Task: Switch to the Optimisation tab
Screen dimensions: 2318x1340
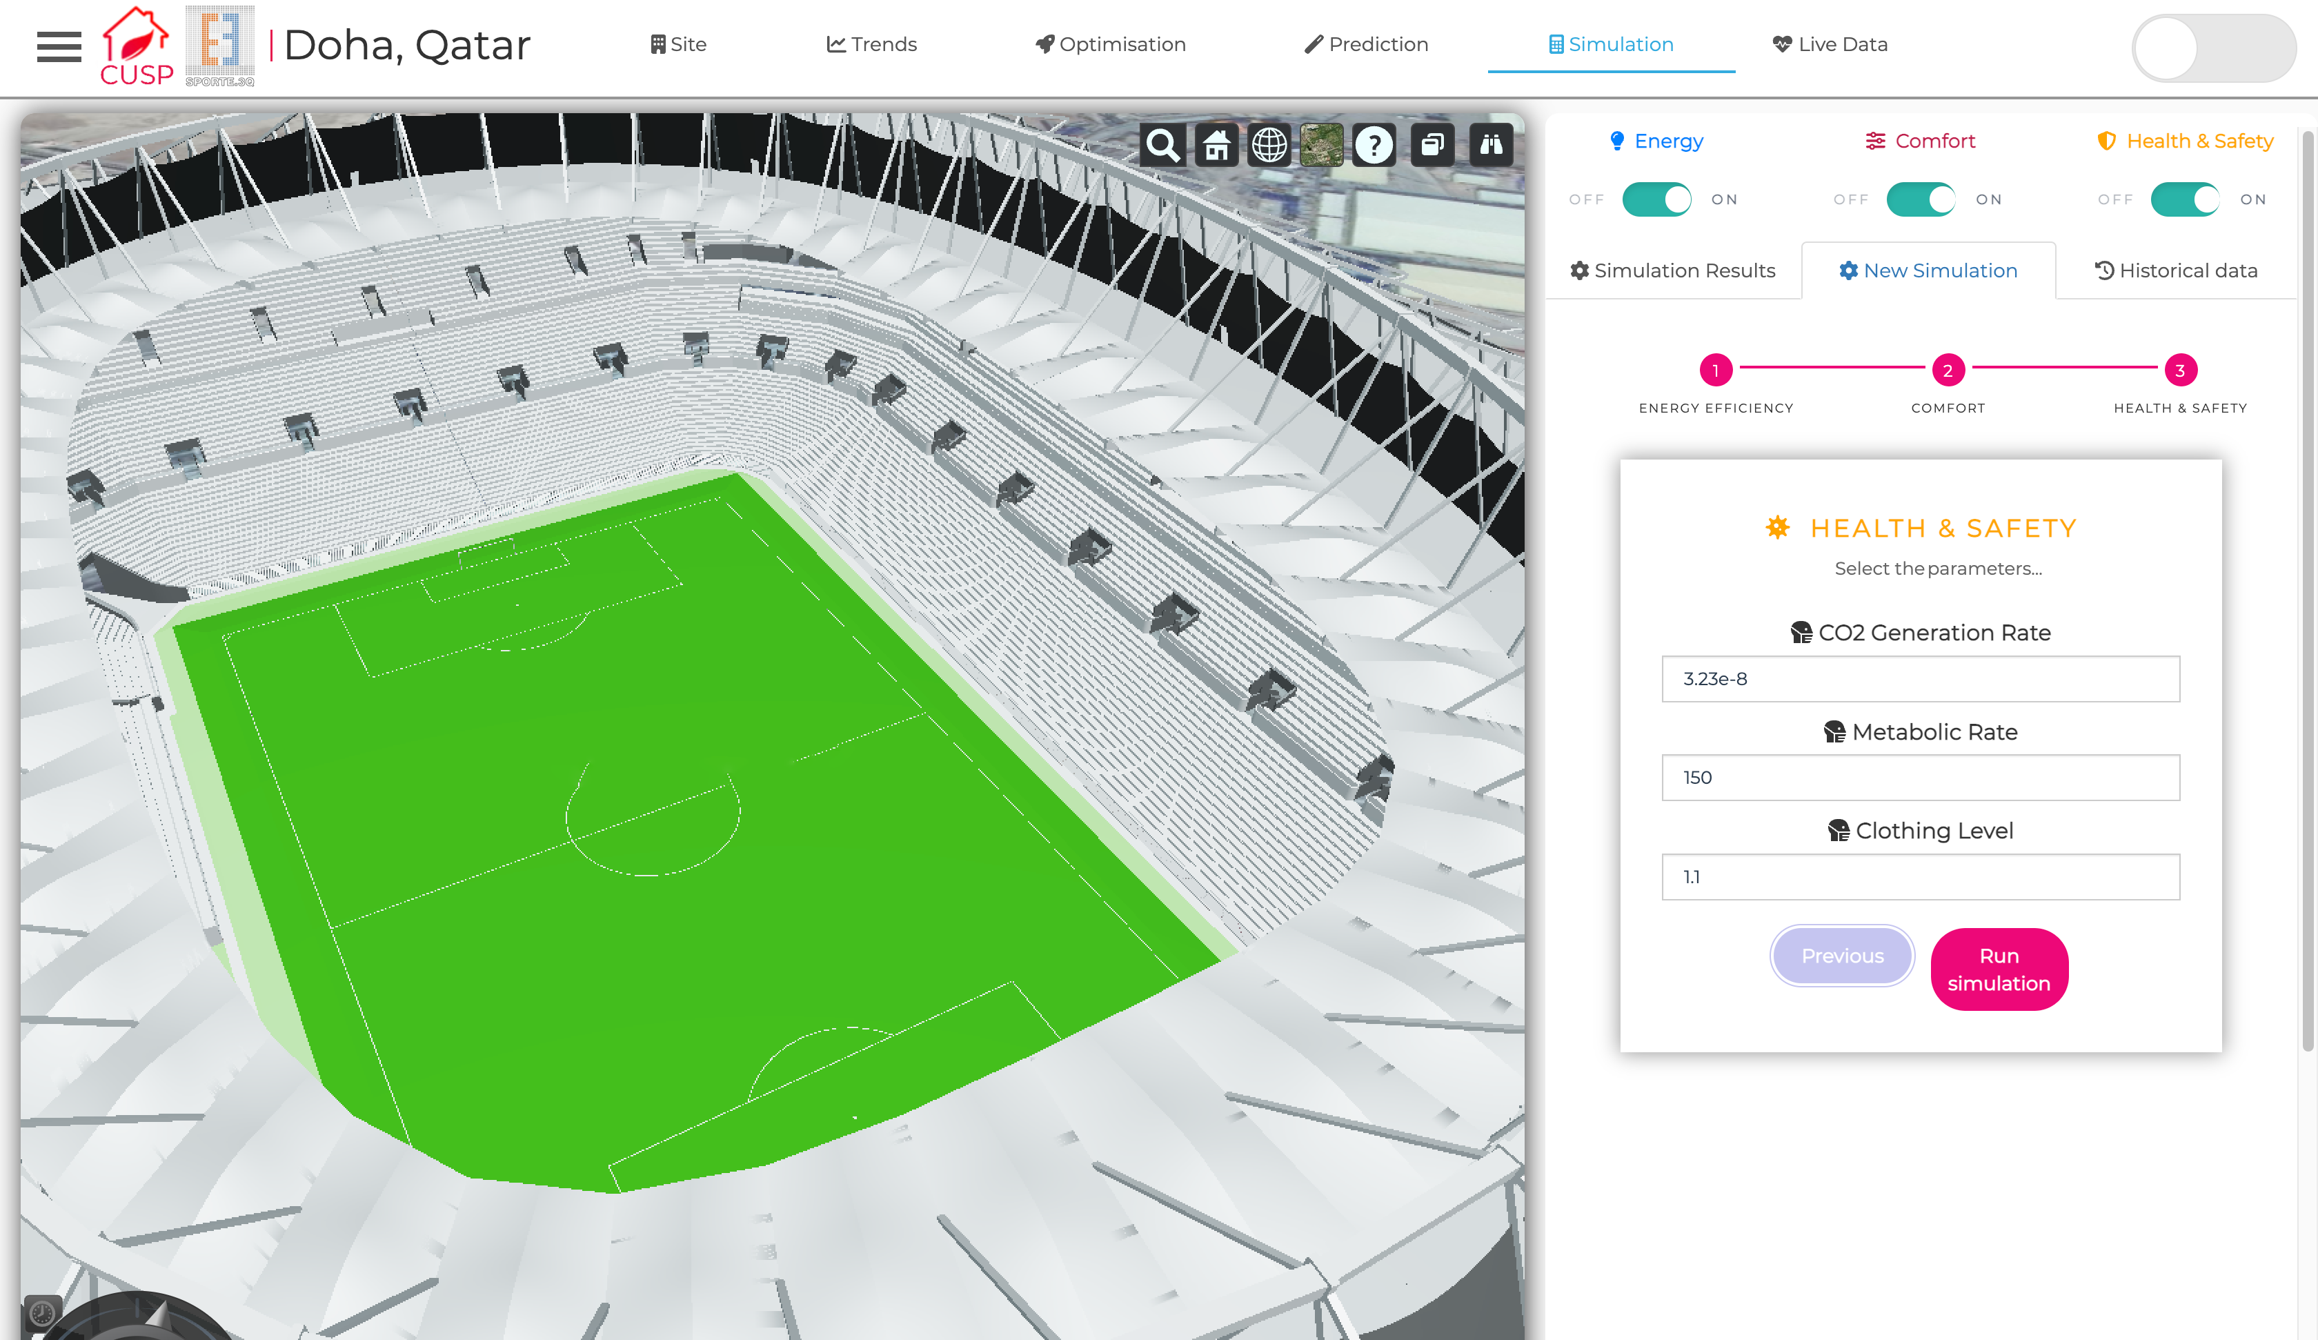Action: click(1110, 44)
